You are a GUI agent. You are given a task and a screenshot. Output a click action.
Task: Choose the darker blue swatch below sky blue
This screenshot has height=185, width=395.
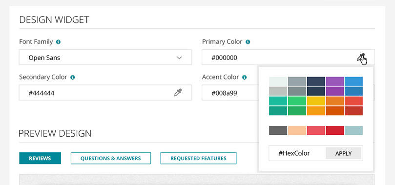(353, 91)
